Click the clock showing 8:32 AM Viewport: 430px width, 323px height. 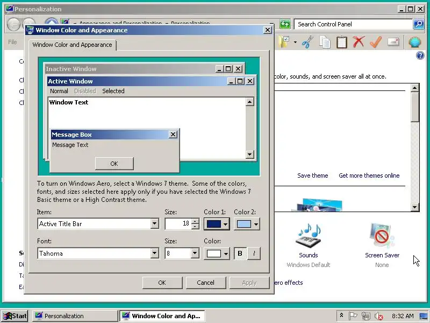[x=403, y=316]
